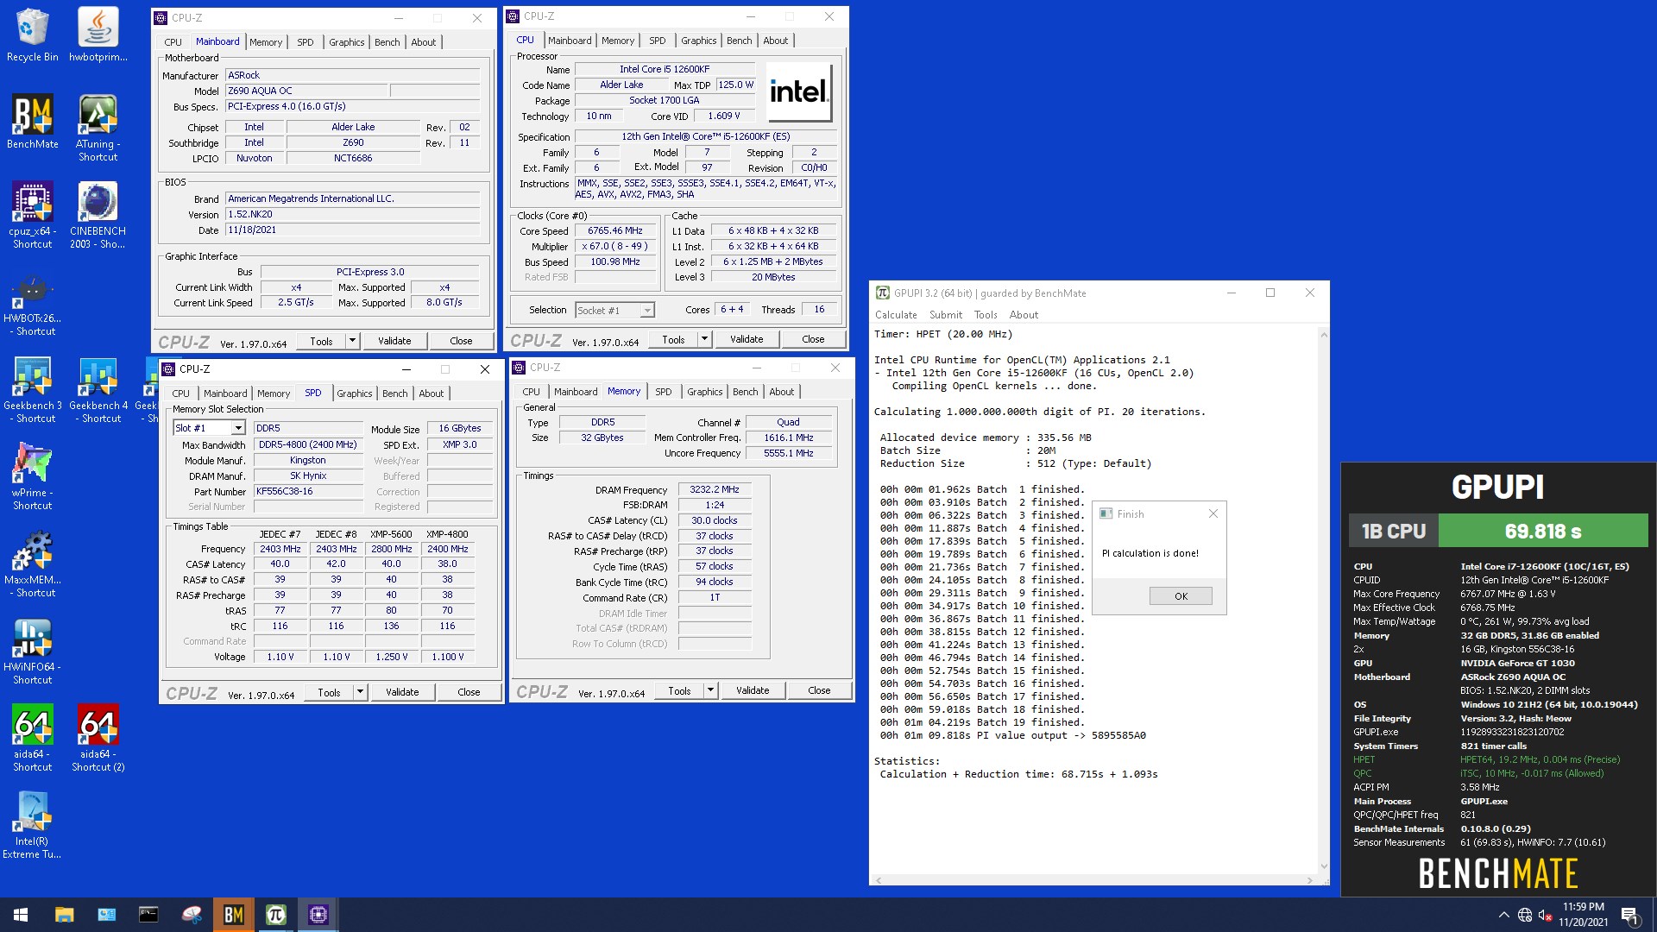Switch to About tab in Memory CPU-Z window
Screen dimensions: 1657x932
(x=781, y=392)
